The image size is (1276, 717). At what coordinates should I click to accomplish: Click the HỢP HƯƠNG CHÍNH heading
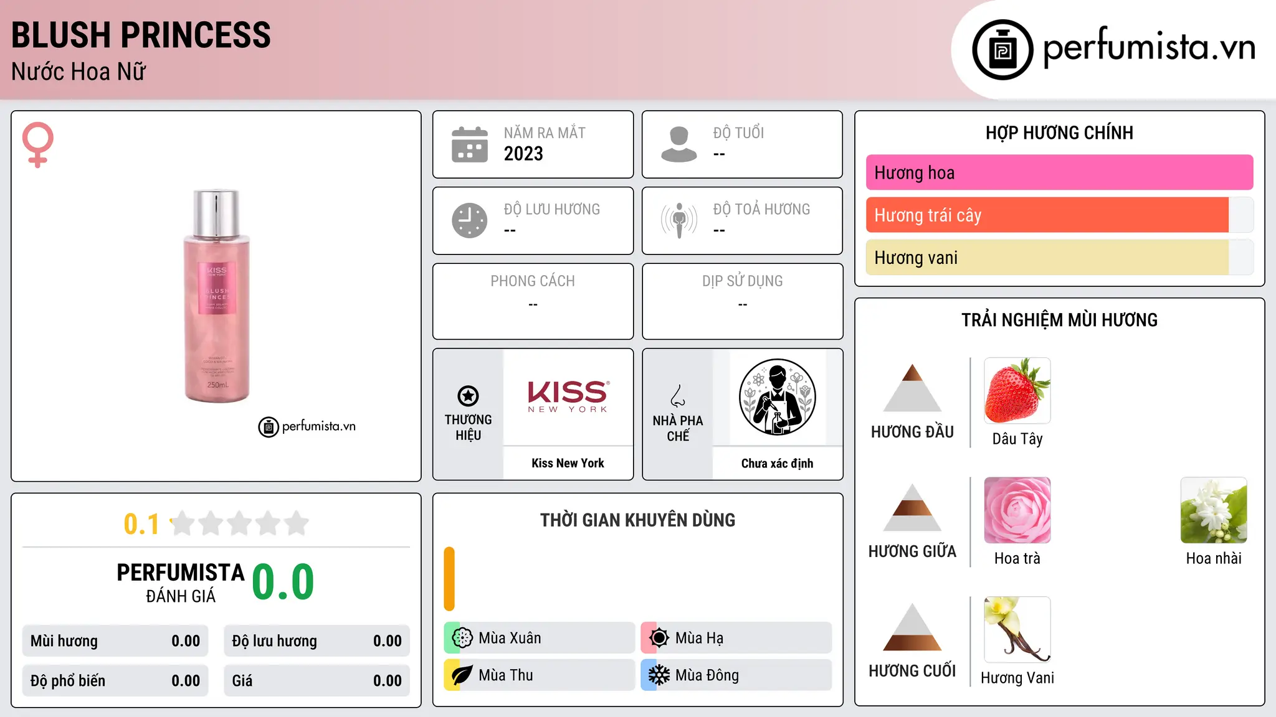(1059, 133)
